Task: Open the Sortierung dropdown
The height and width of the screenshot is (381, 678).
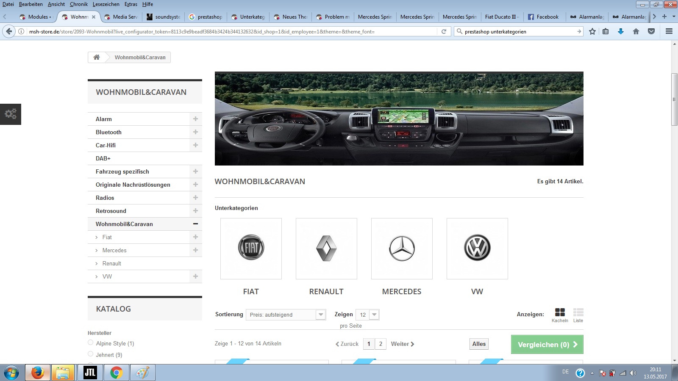Action: 286,315
